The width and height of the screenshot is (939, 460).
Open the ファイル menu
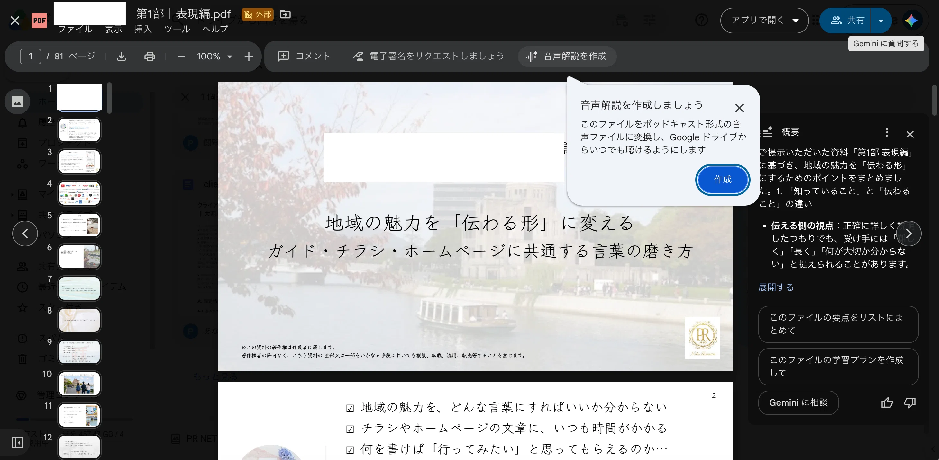click(x=75, y=29)
